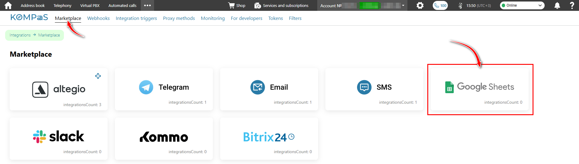
Task: Click the Telegram paper plane icon
Action: [146, 87]
